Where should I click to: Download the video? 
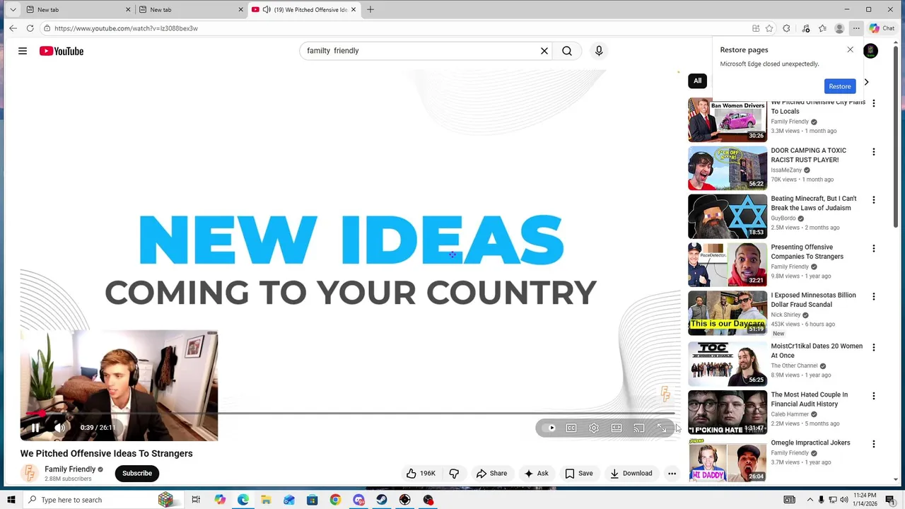631,474
